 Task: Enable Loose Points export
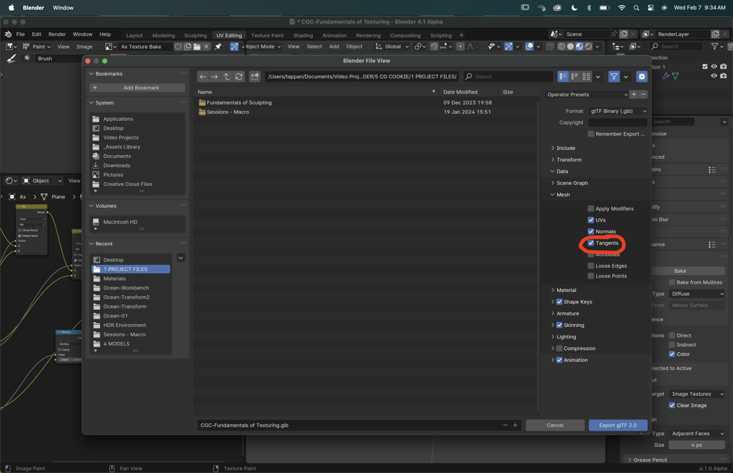(591, 276)
